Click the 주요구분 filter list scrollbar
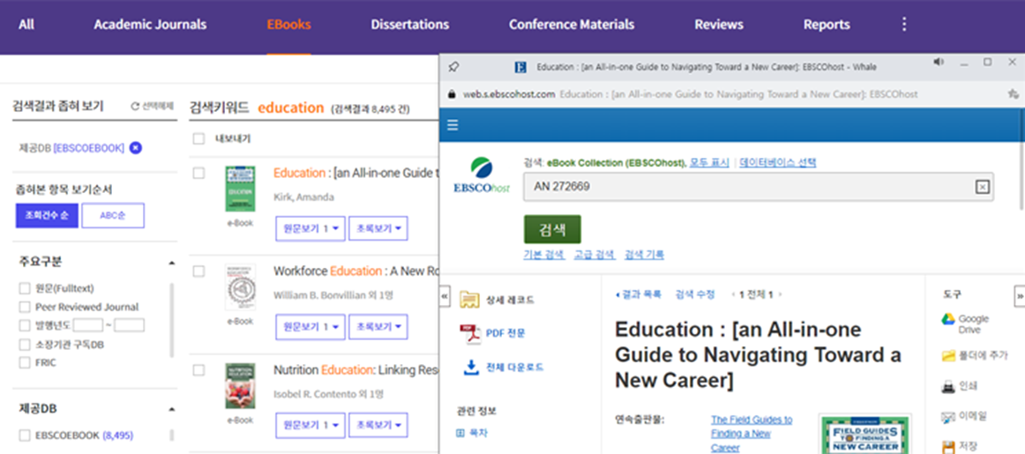The width and height of the screenshot is (1025, 454). [173, 320]
